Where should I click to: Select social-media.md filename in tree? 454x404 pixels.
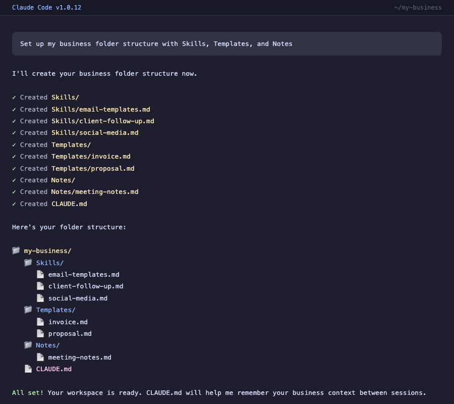coord(78,298)
